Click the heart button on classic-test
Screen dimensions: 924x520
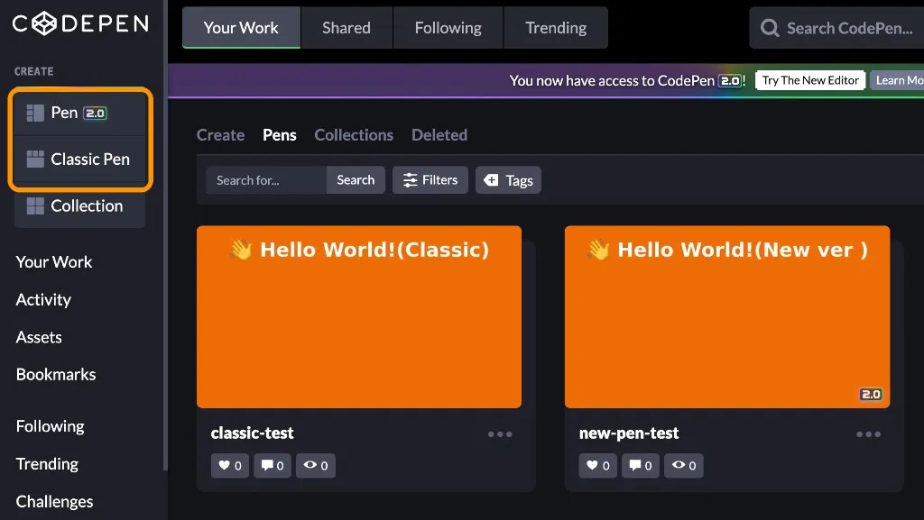[230, 465]
